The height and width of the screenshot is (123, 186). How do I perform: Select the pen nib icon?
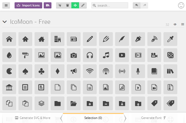tap(138, 39)
